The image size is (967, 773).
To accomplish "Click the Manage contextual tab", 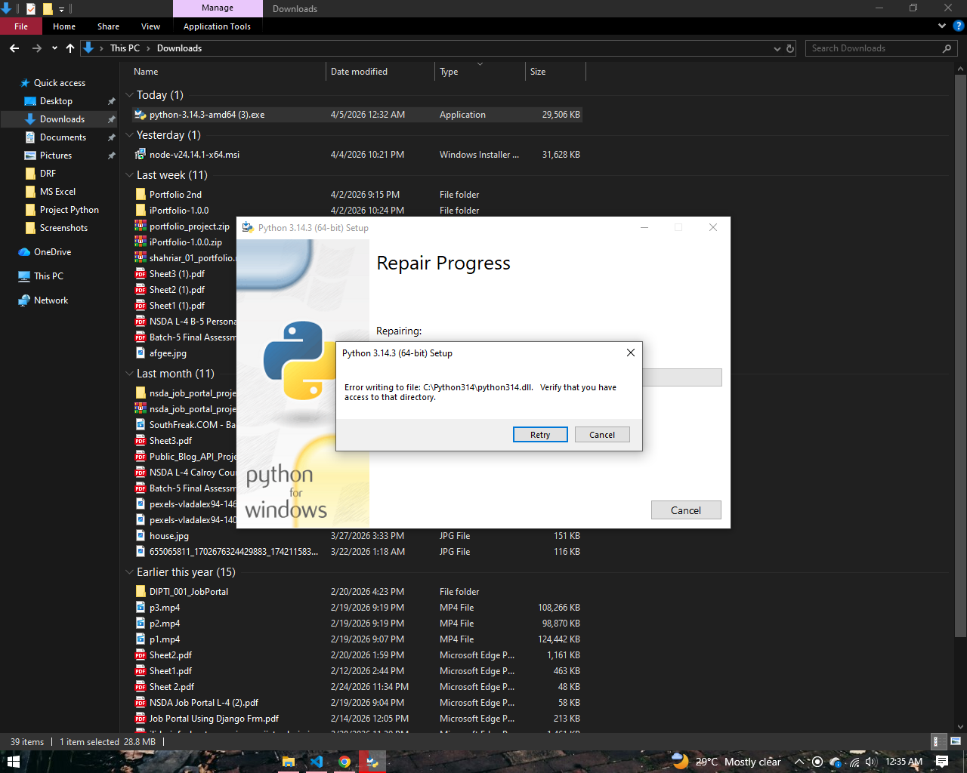I will [218, 8].
